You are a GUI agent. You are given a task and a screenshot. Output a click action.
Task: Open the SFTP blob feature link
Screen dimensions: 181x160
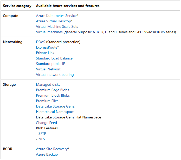click(x=42, y=134)
